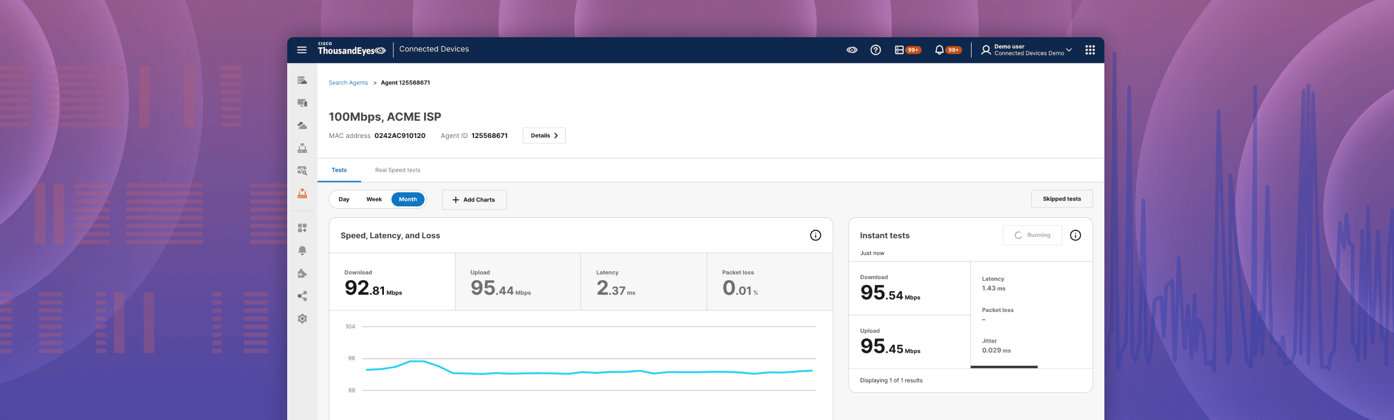Show info for Speed, Latency, and Loss
Viewport: 1394px width, 420px height.
coord(815,235)
